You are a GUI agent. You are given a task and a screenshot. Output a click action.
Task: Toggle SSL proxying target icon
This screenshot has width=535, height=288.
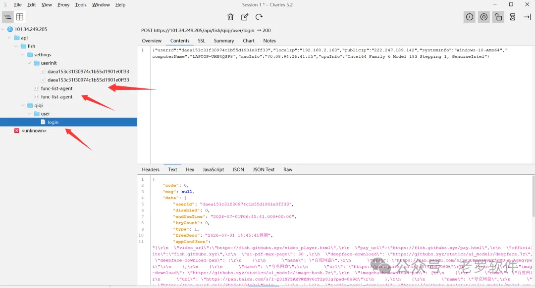tap(484, 17)
